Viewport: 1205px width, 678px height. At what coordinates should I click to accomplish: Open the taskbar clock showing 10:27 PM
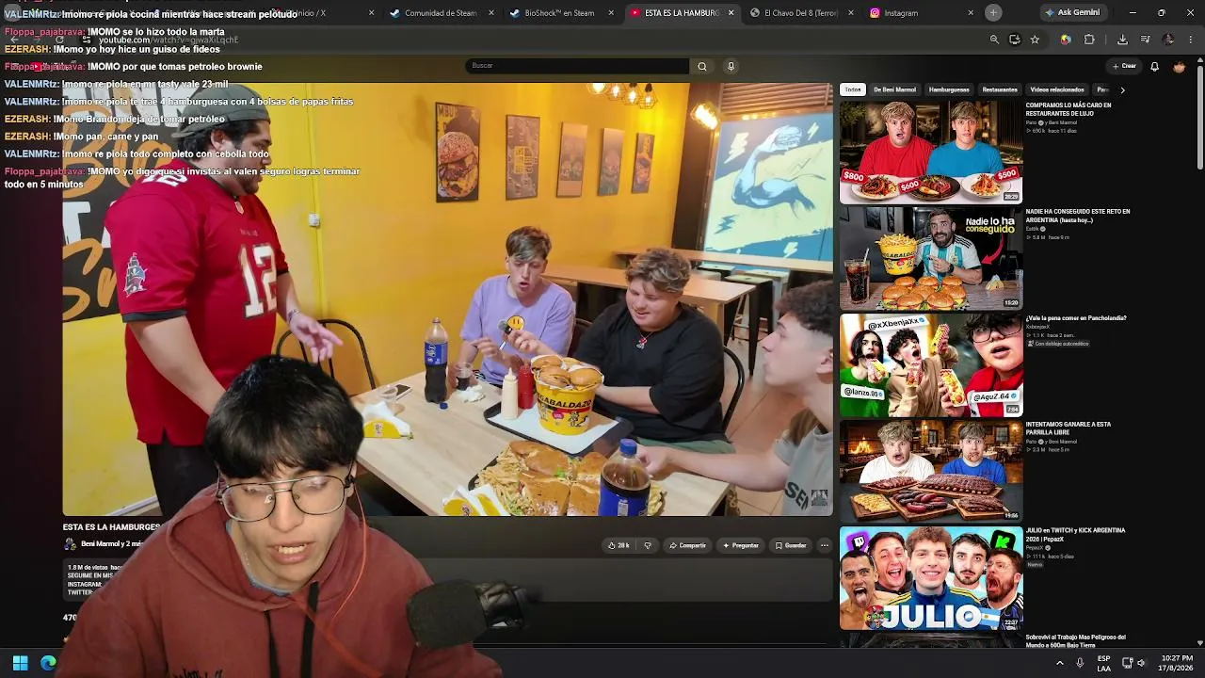(1177, 663)
